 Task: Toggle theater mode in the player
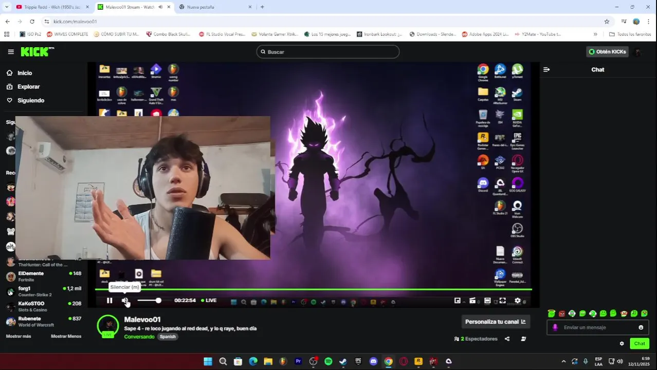487,301
